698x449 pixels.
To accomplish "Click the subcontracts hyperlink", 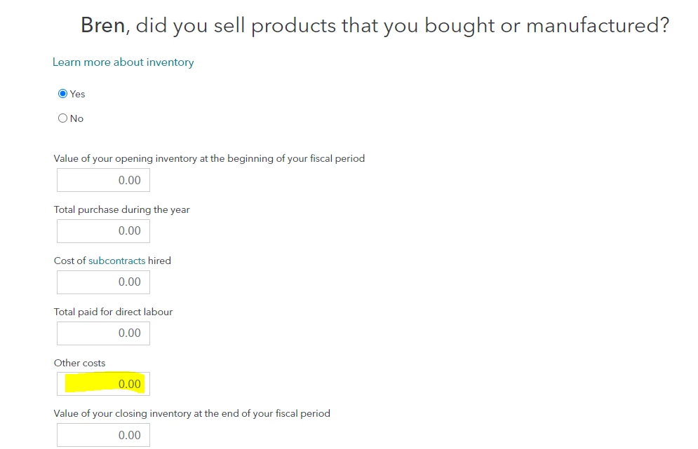I will click(116, 261).
